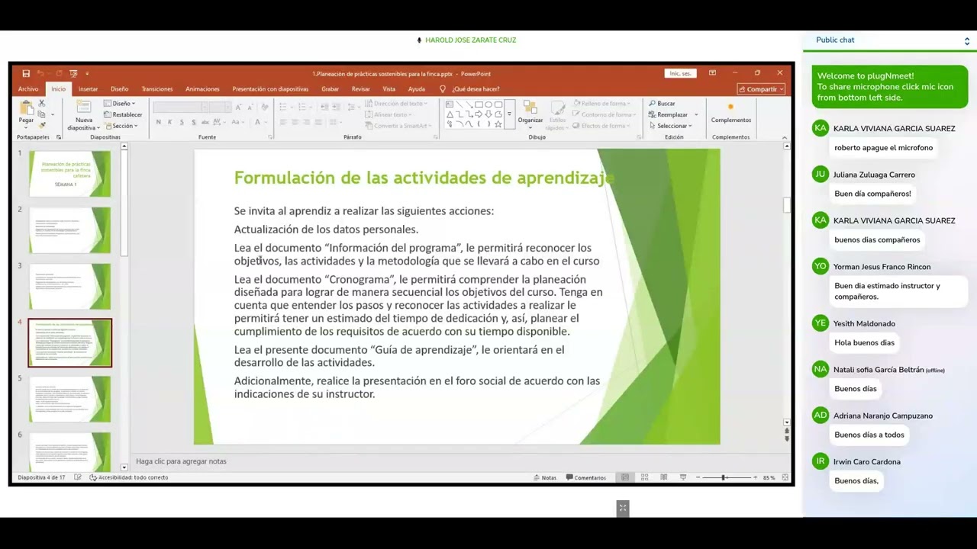Click the Restablecer slide reset command
The width and height of the screenshot is (977, 549).
tap(124, 115)
